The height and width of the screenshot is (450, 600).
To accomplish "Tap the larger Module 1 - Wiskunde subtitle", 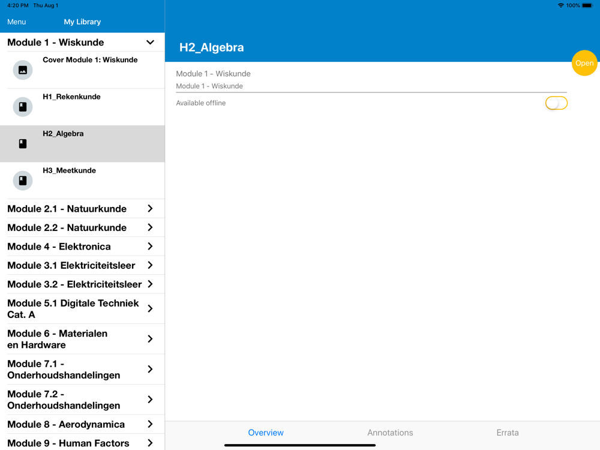I will pos(213,73).
